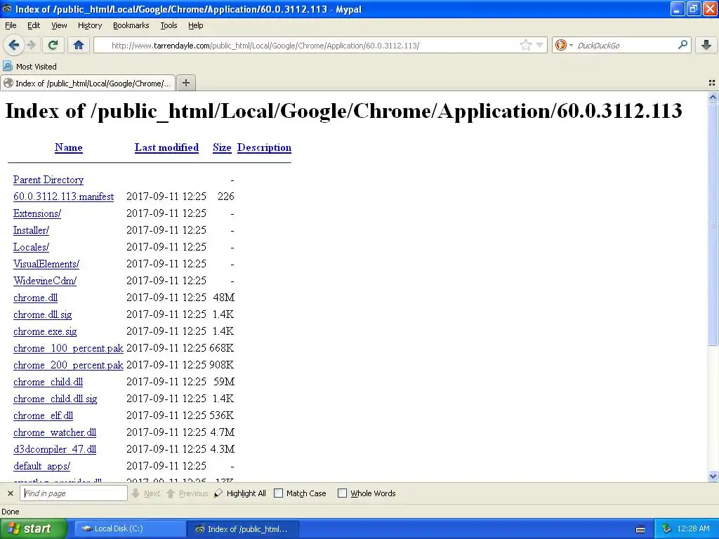Open the d3dcompiler_47.dll link
Image resolution: width=719 pixels, height=539 pixels.
(x=55, y=449)
